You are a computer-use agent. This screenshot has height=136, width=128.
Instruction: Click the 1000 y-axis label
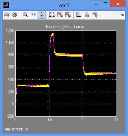(x=10, y=43)
